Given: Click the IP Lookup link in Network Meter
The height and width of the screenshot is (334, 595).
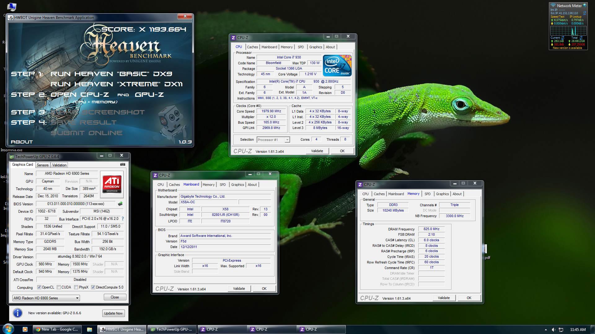Looking at the screenshot, I should tap(575, 17).
